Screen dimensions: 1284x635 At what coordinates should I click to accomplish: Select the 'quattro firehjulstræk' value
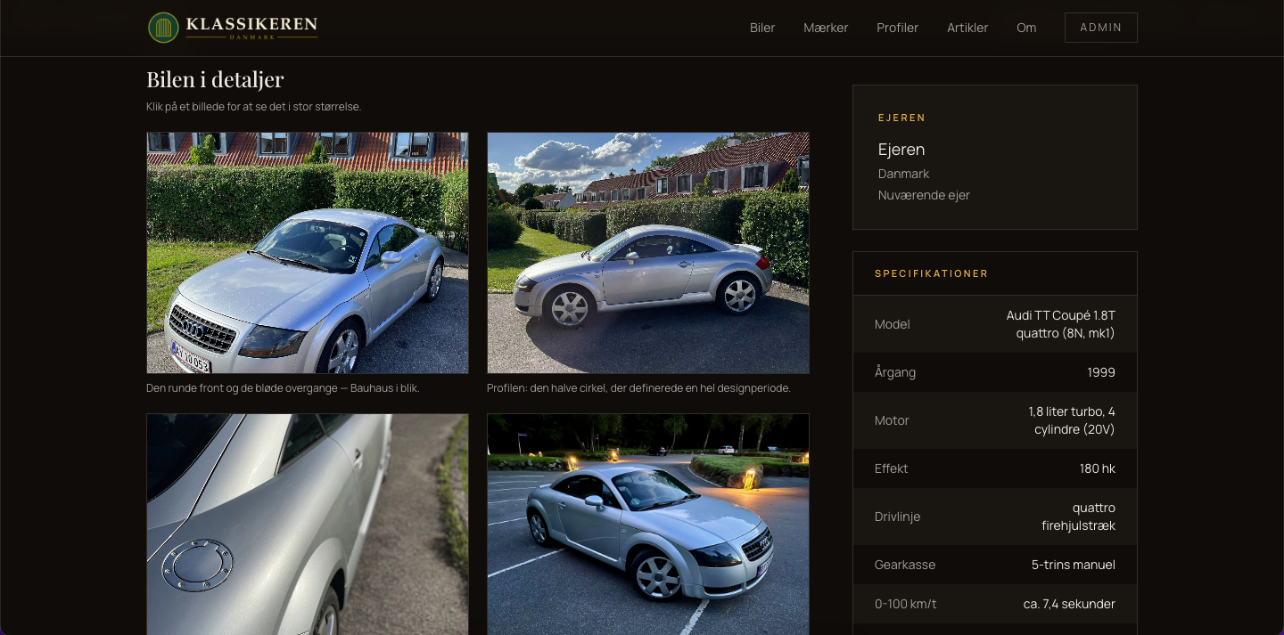[x=1078, y=517]
